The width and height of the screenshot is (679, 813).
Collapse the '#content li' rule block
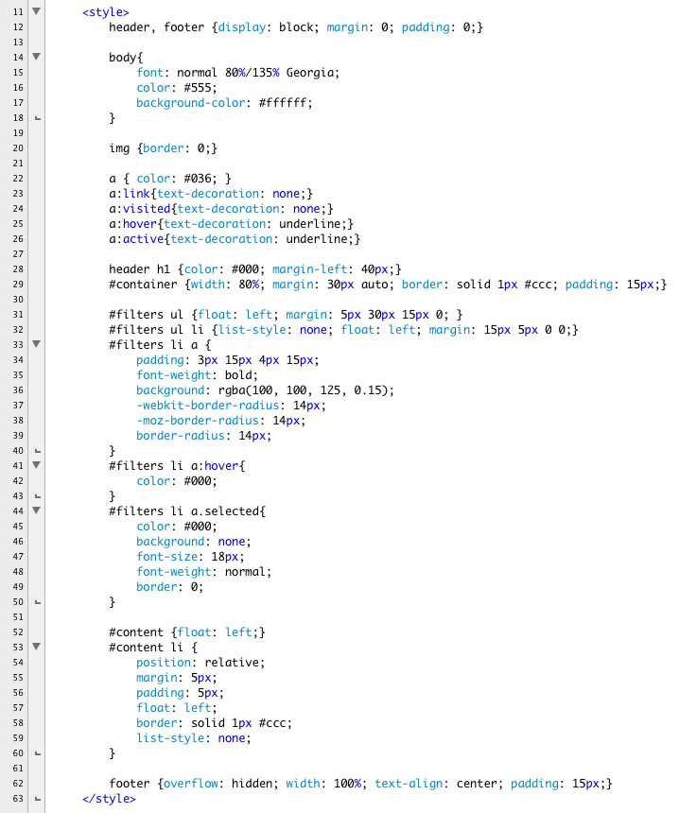coord(37,647)
